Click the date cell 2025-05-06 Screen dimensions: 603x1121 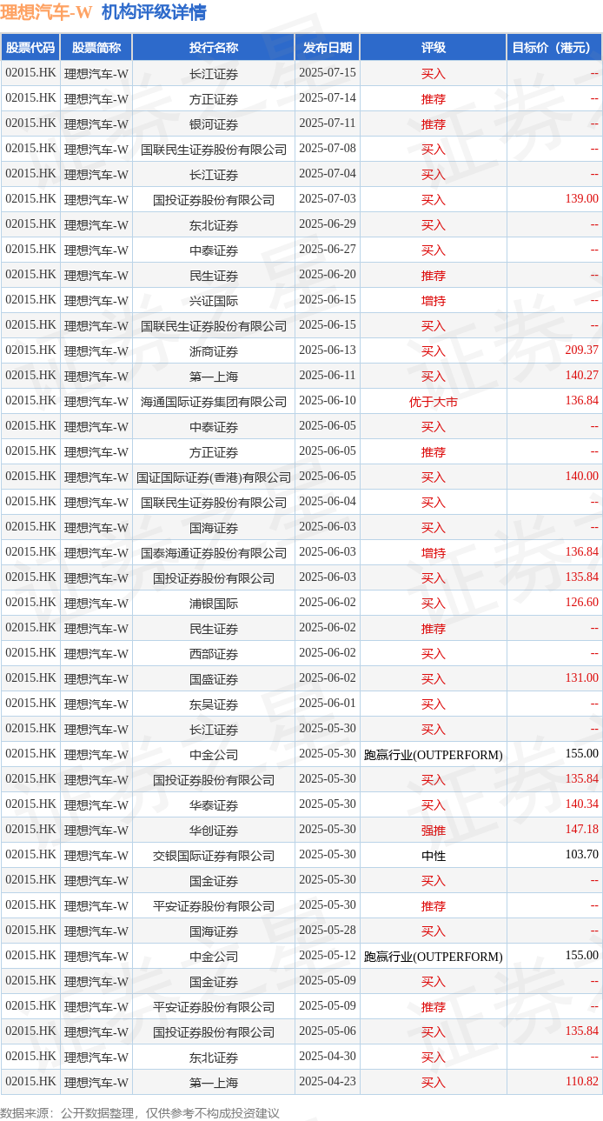click(x=328, y=1031)
